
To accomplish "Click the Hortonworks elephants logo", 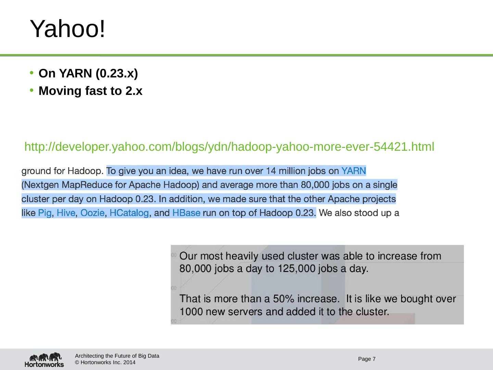I will [44, 360].
